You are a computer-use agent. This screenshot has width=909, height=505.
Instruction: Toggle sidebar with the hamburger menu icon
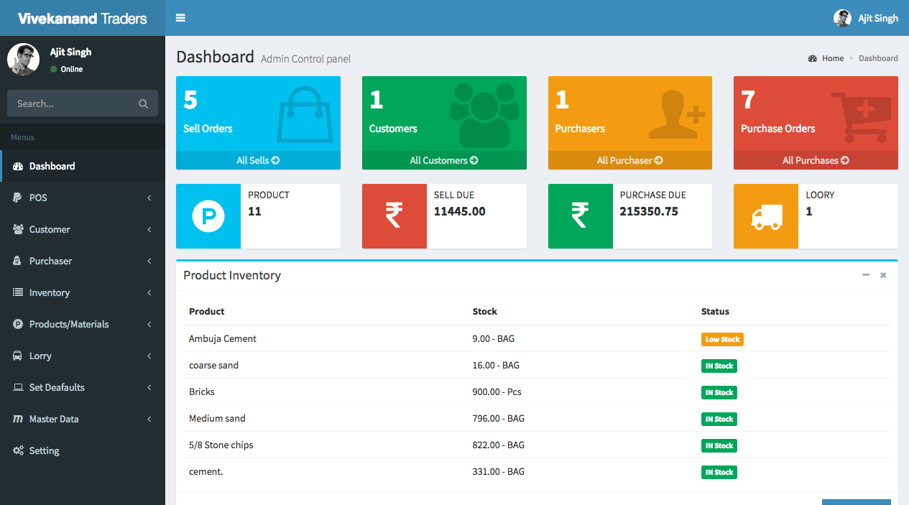(x=180, y=18)
